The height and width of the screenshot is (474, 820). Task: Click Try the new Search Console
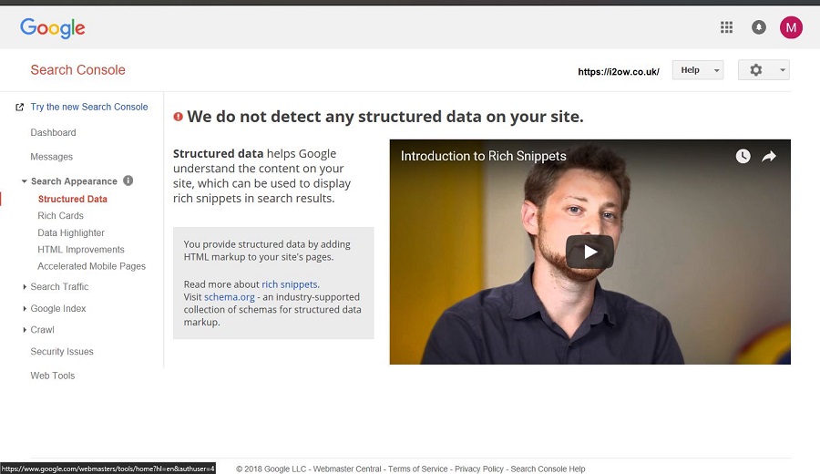(89, 107)
